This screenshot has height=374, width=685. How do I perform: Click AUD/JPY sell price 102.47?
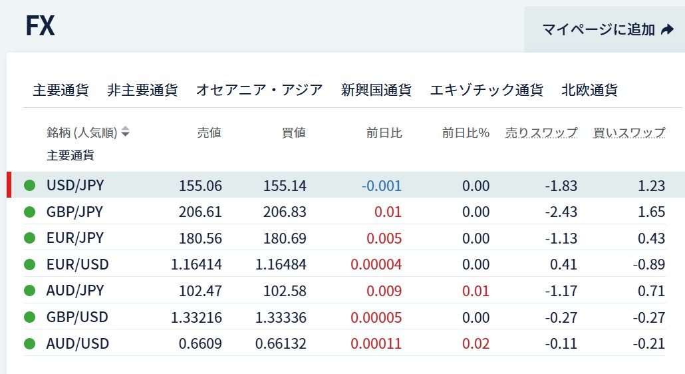pyautogui.click(x=200, y=291)
